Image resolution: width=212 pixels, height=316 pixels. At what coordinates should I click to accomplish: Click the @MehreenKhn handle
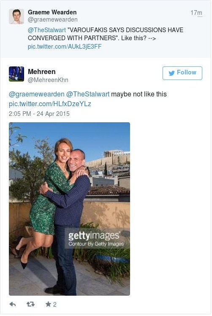coord(48,80)
